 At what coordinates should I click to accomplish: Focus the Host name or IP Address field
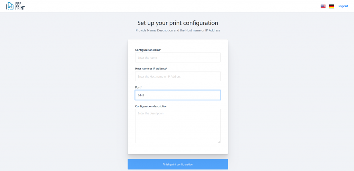tap(178, 76)
